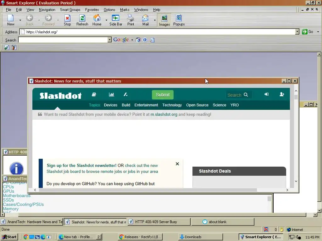Switch to the AnandTech tab in the tab bar
322x241 pixels.
point(32,222)
